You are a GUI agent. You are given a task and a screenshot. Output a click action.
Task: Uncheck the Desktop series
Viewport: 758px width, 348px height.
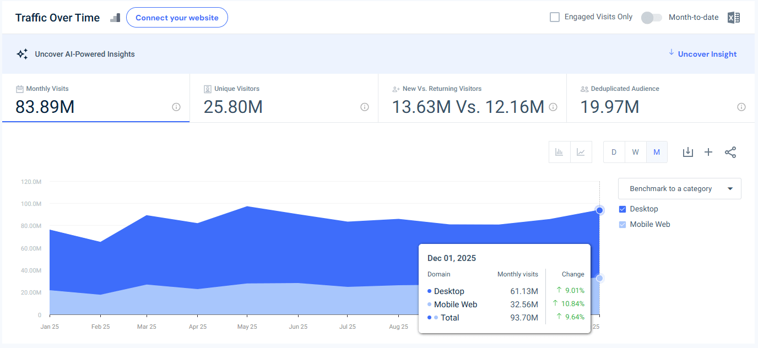click(x=622, y=209)
